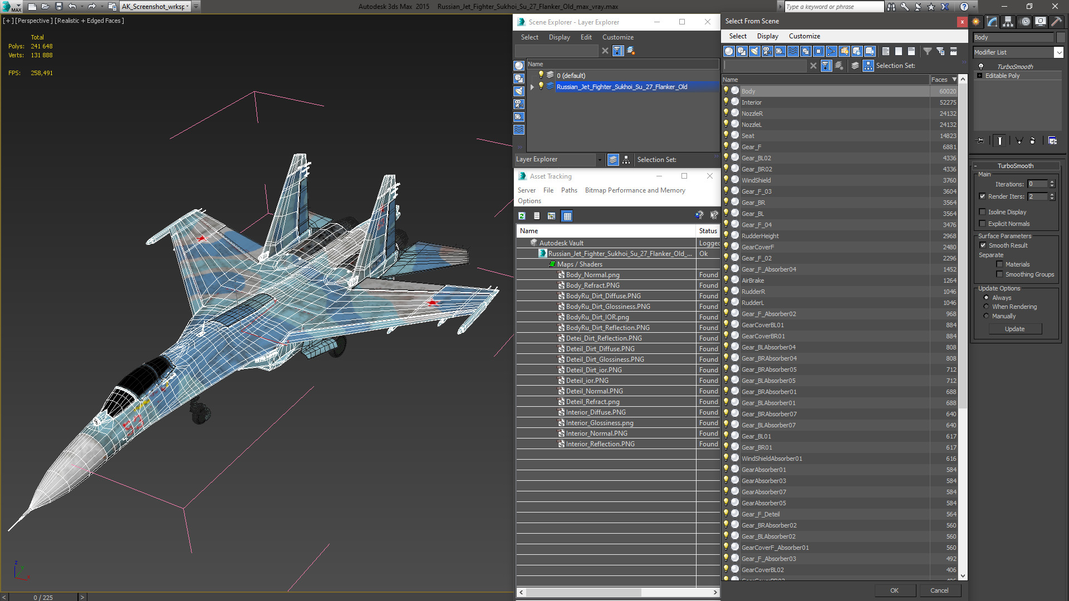Image resolution: width=1069 pixels, height=601 pixels.
Task: Click Perspective viewport label
Action: pos(33,21)
